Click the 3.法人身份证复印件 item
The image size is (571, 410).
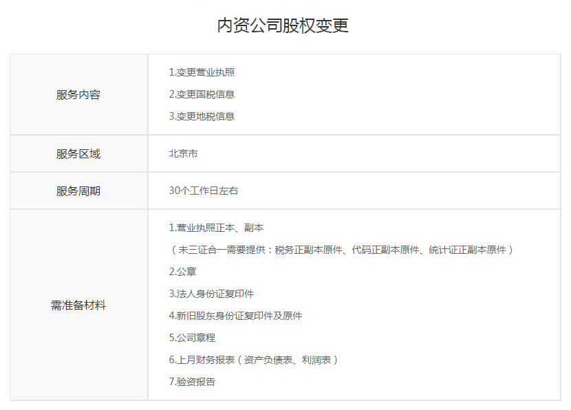(211, 294)
